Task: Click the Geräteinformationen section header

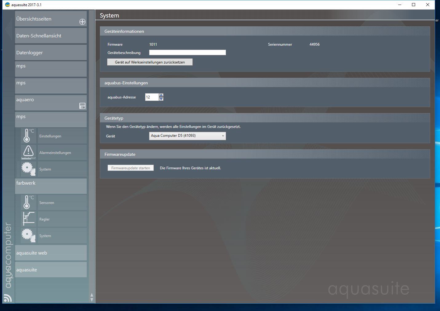Action: [265, 31]
